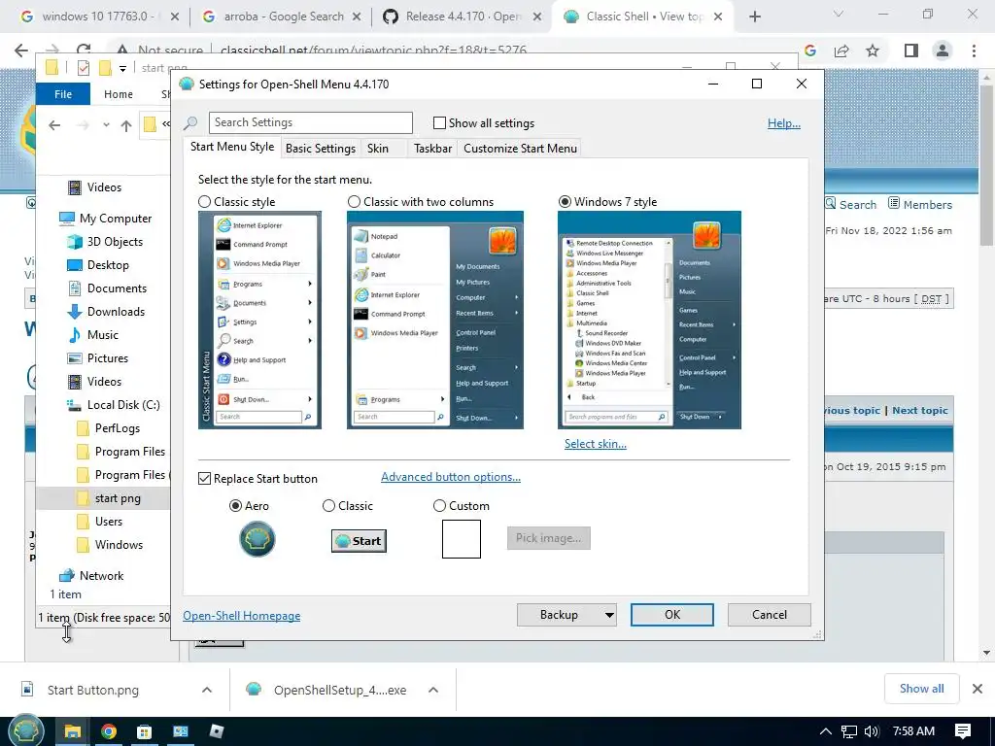Click the Explorer up arrow
The width and height of the screenshot is (995, 746).
126,125
